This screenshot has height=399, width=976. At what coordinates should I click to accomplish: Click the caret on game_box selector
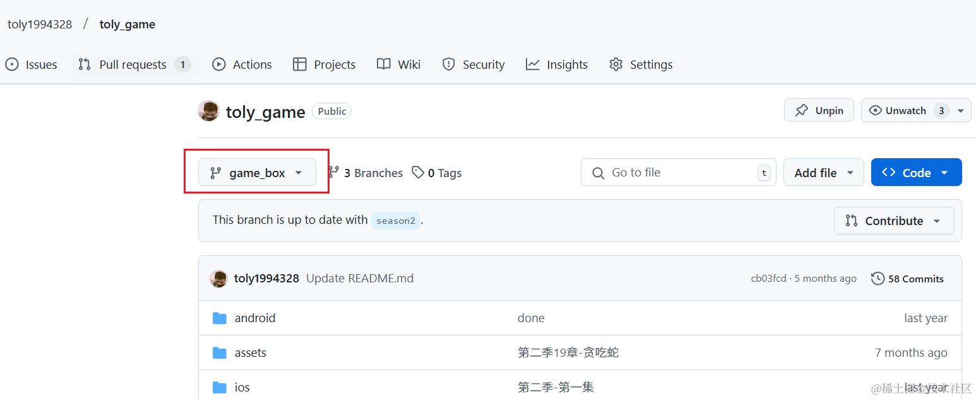point(299,173)
